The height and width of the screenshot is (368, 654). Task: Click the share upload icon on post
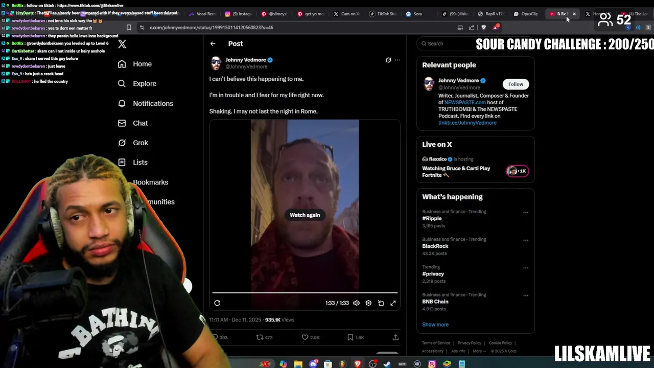395,337
